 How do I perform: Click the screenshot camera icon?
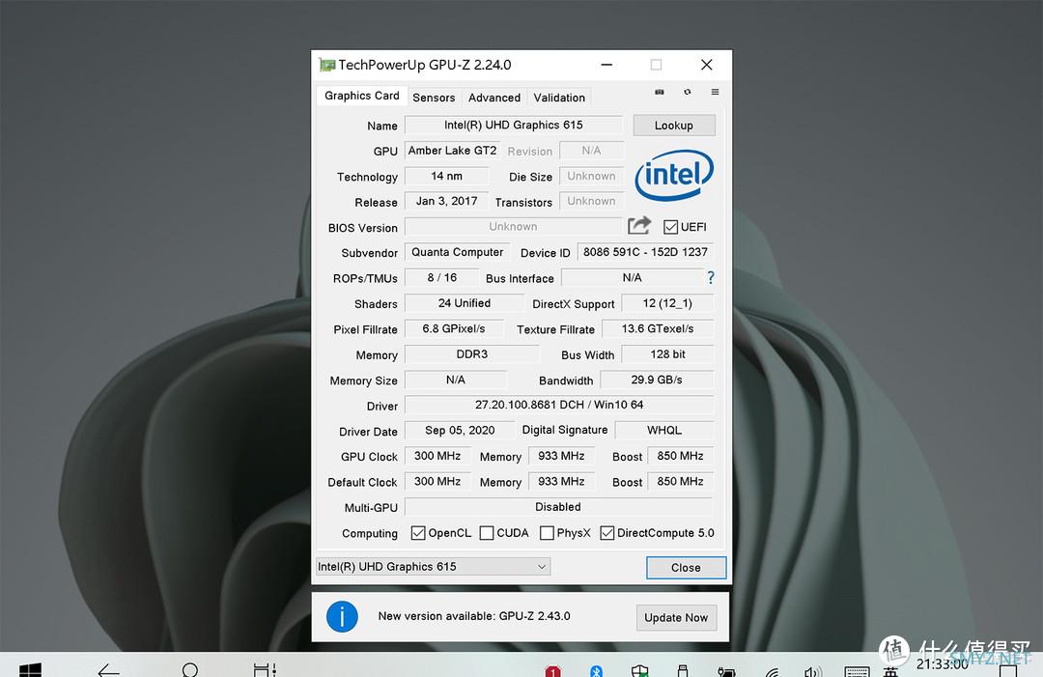[660, 93]
